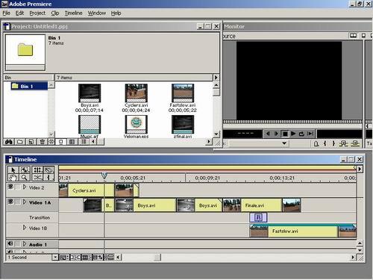
Task: Click the Loop button in Monitor controls
Action: tap(301, 134)
